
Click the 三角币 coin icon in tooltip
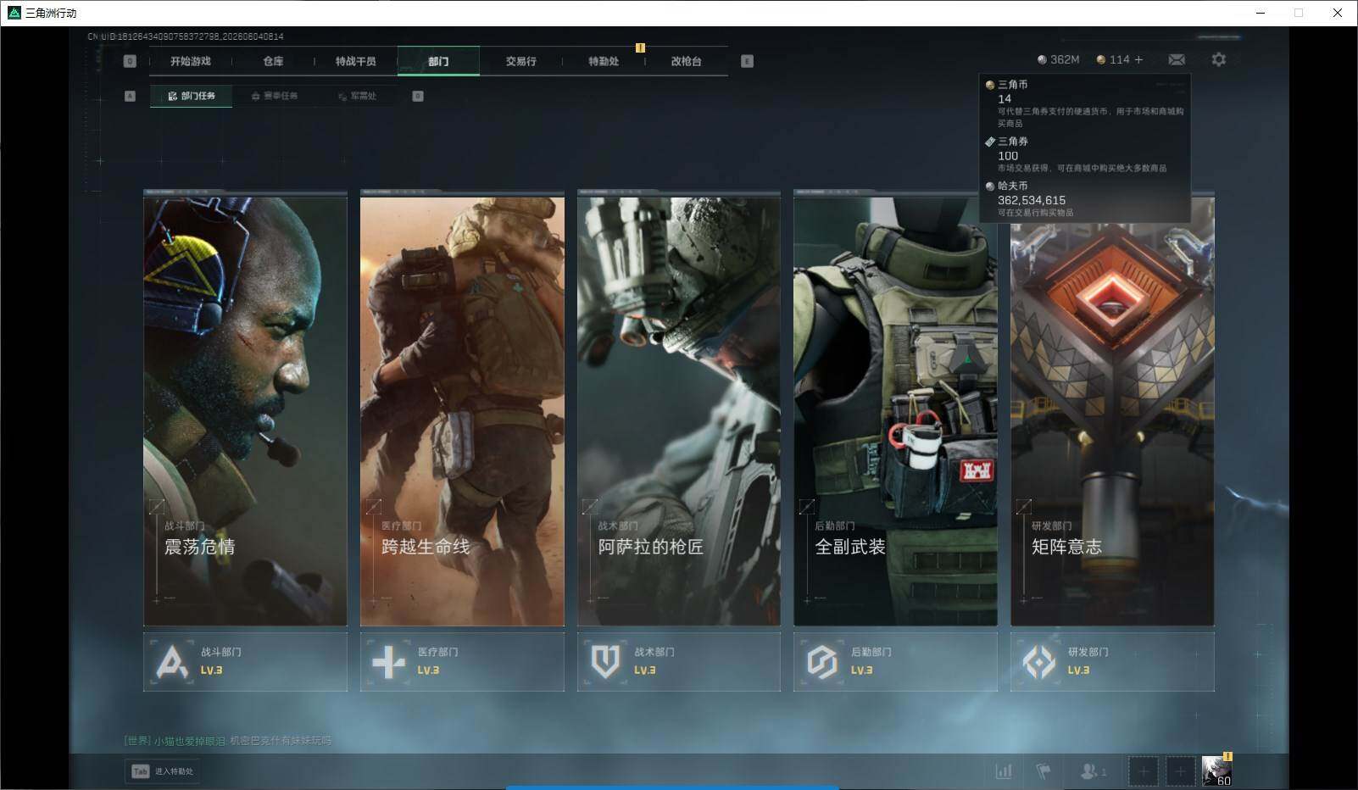tap(989, 85)
